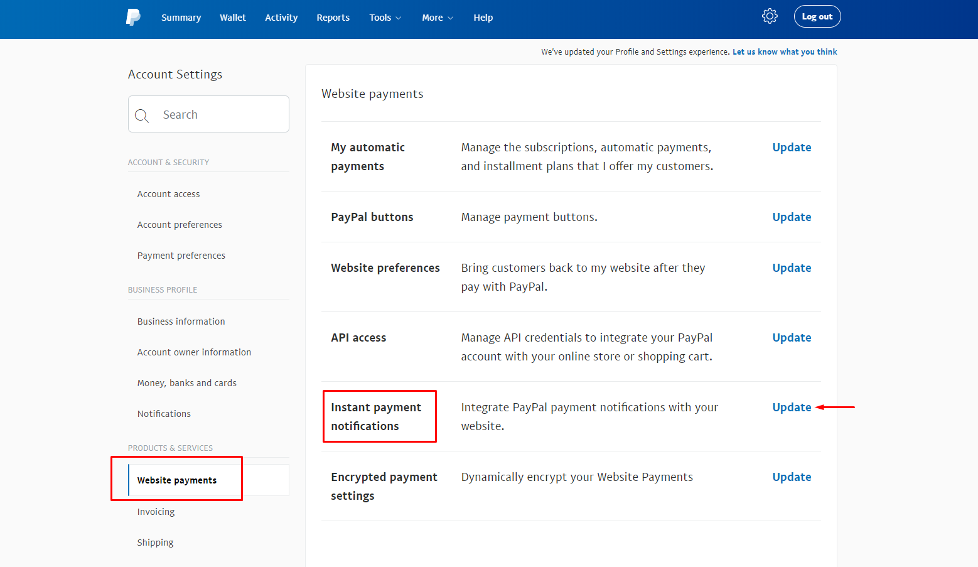This screenshot has width=978, height=567.
Task: Open Business information in sidebar
Action: coord(181,321)
